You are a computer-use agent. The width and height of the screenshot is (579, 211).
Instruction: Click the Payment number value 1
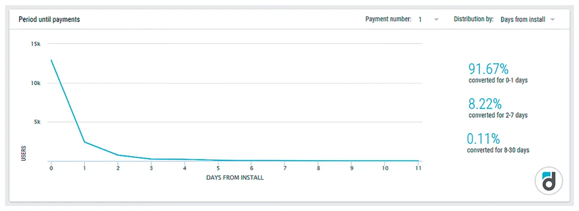(420, 20)
